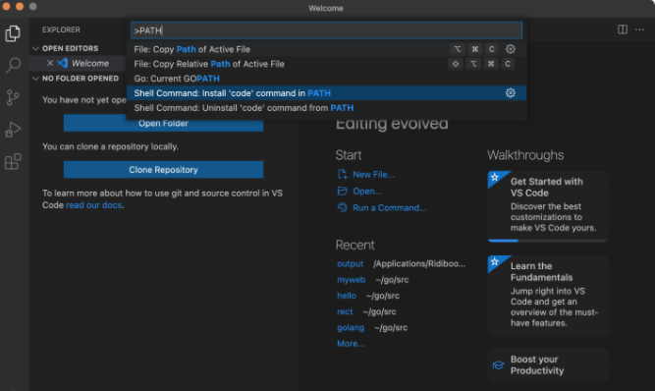Open Run and Debug view icon
655x391 pixels.
pos(13,130)
